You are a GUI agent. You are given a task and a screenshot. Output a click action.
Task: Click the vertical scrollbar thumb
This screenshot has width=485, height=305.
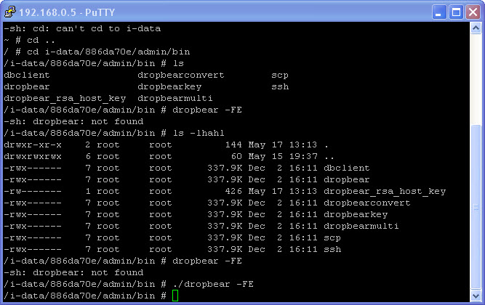[476, 207]
